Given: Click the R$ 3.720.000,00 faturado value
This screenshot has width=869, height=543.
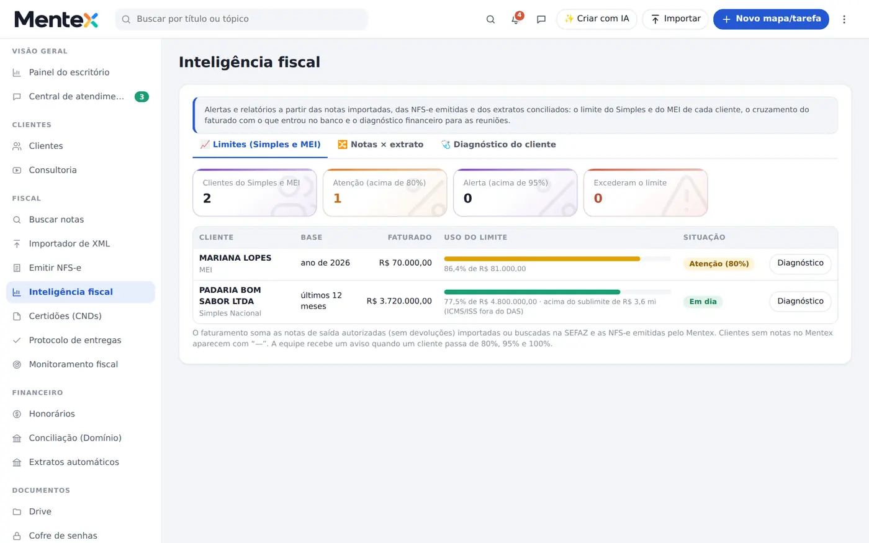Looking at the screenshot, I should (x=399, y=301).
